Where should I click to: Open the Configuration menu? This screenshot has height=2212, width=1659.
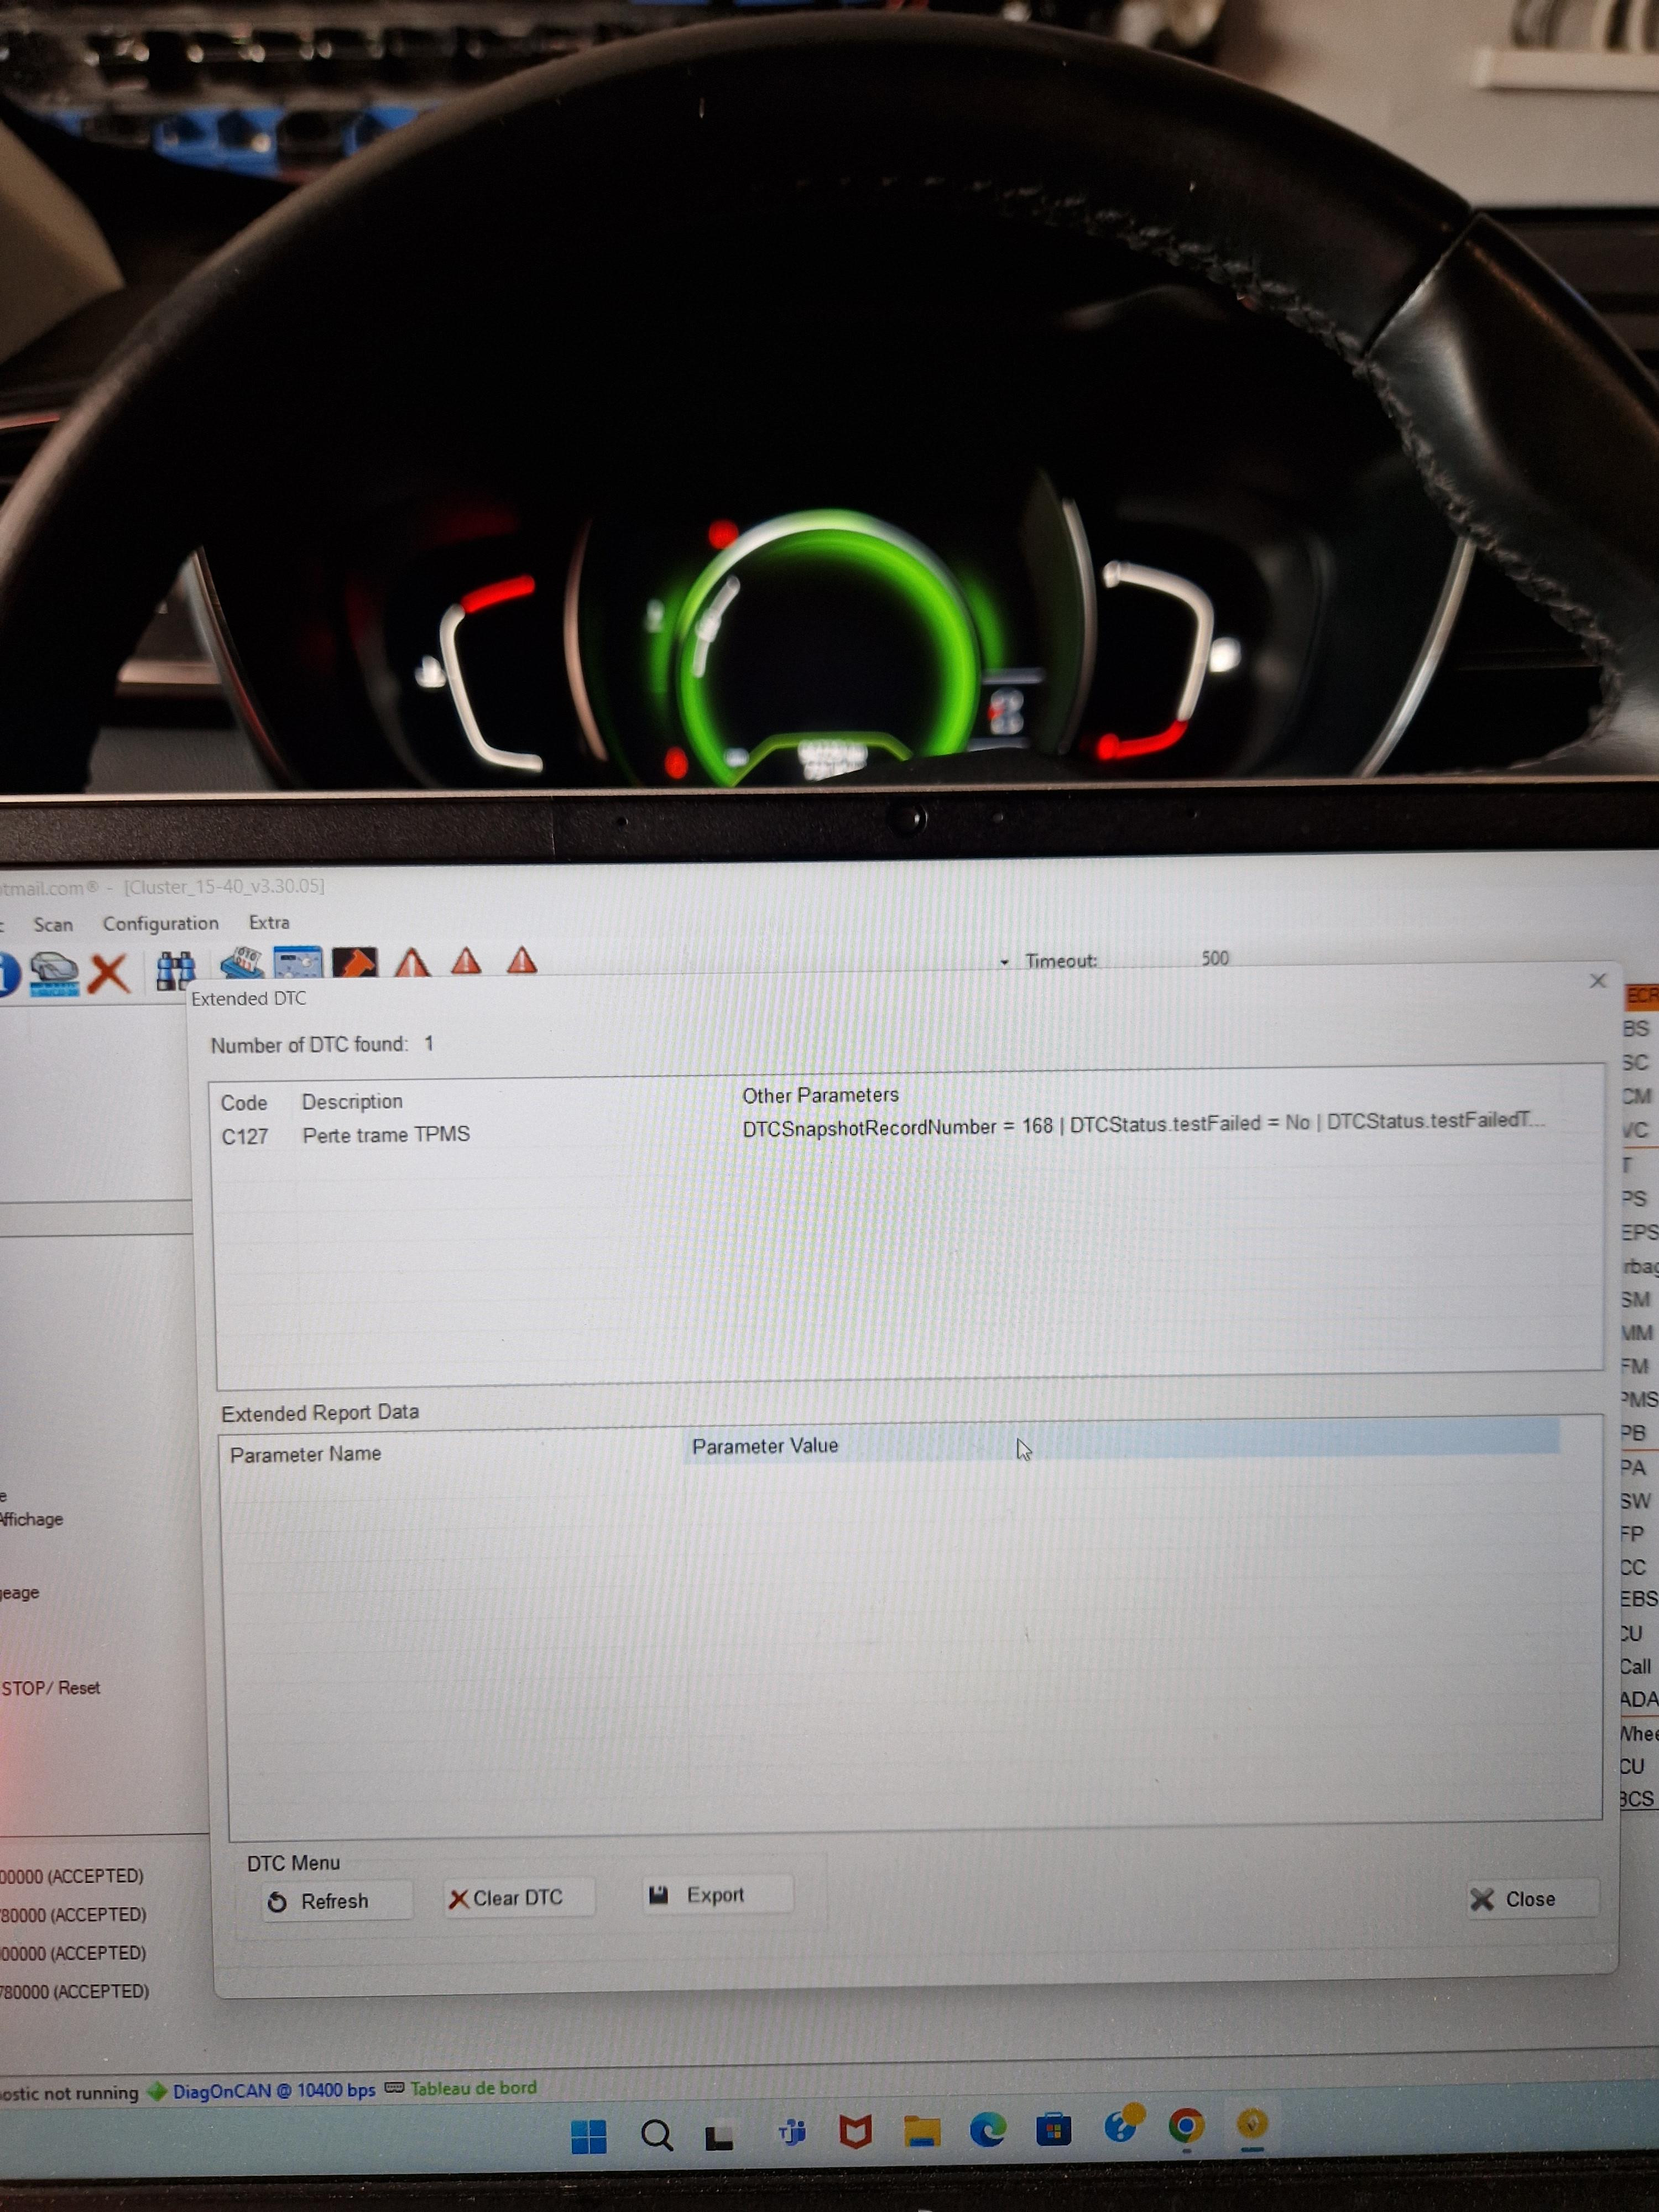(160, 923)
